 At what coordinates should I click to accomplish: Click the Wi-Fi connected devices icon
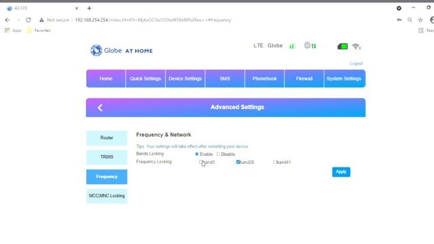pos(357,47)
